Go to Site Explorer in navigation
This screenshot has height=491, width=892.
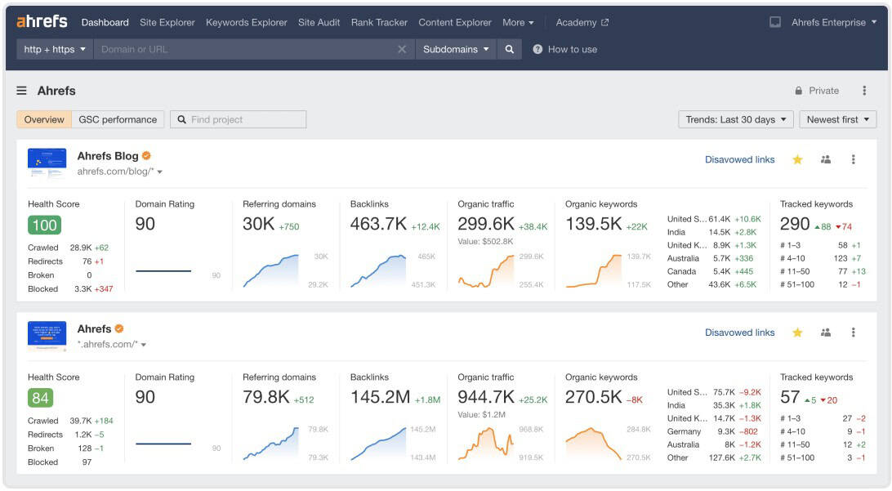(167, 22)
